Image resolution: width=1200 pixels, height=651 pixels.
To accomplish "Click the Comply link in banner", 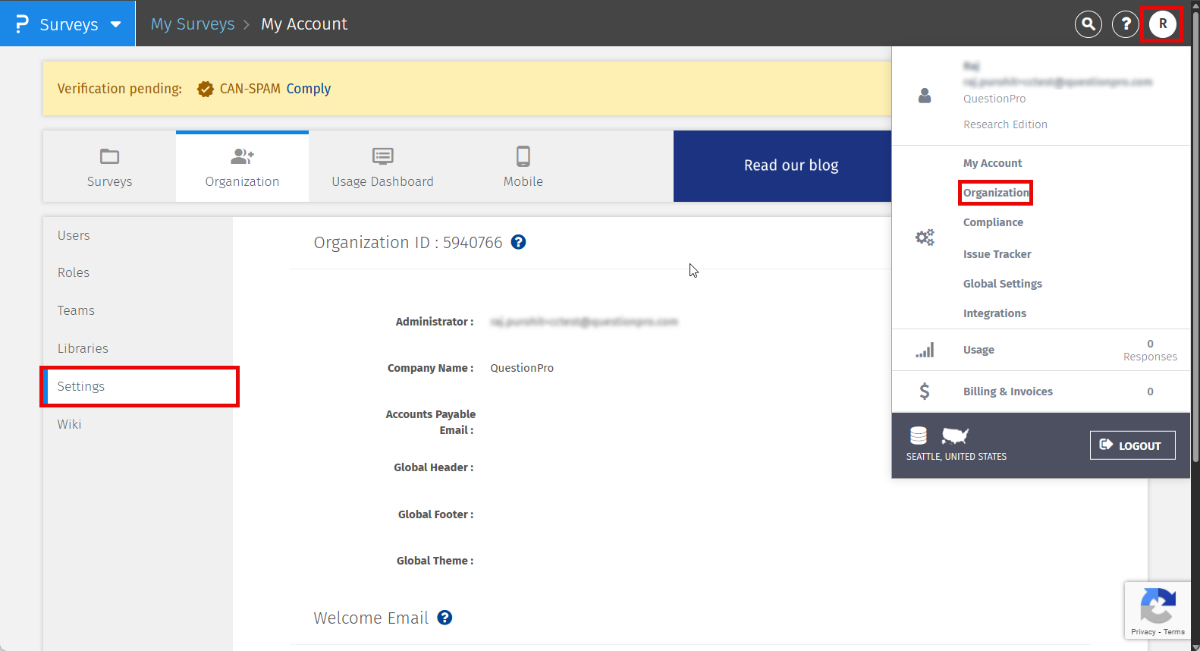I will (308, 89).
